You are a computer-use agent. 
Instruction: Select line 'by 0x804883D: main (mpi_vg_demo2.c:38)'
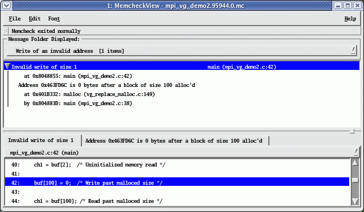click(78, 103)
